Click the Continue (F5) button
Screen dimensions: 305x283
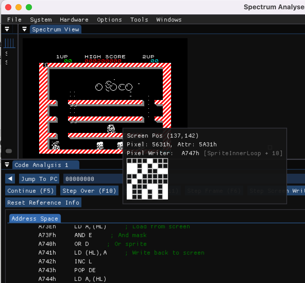31,190
